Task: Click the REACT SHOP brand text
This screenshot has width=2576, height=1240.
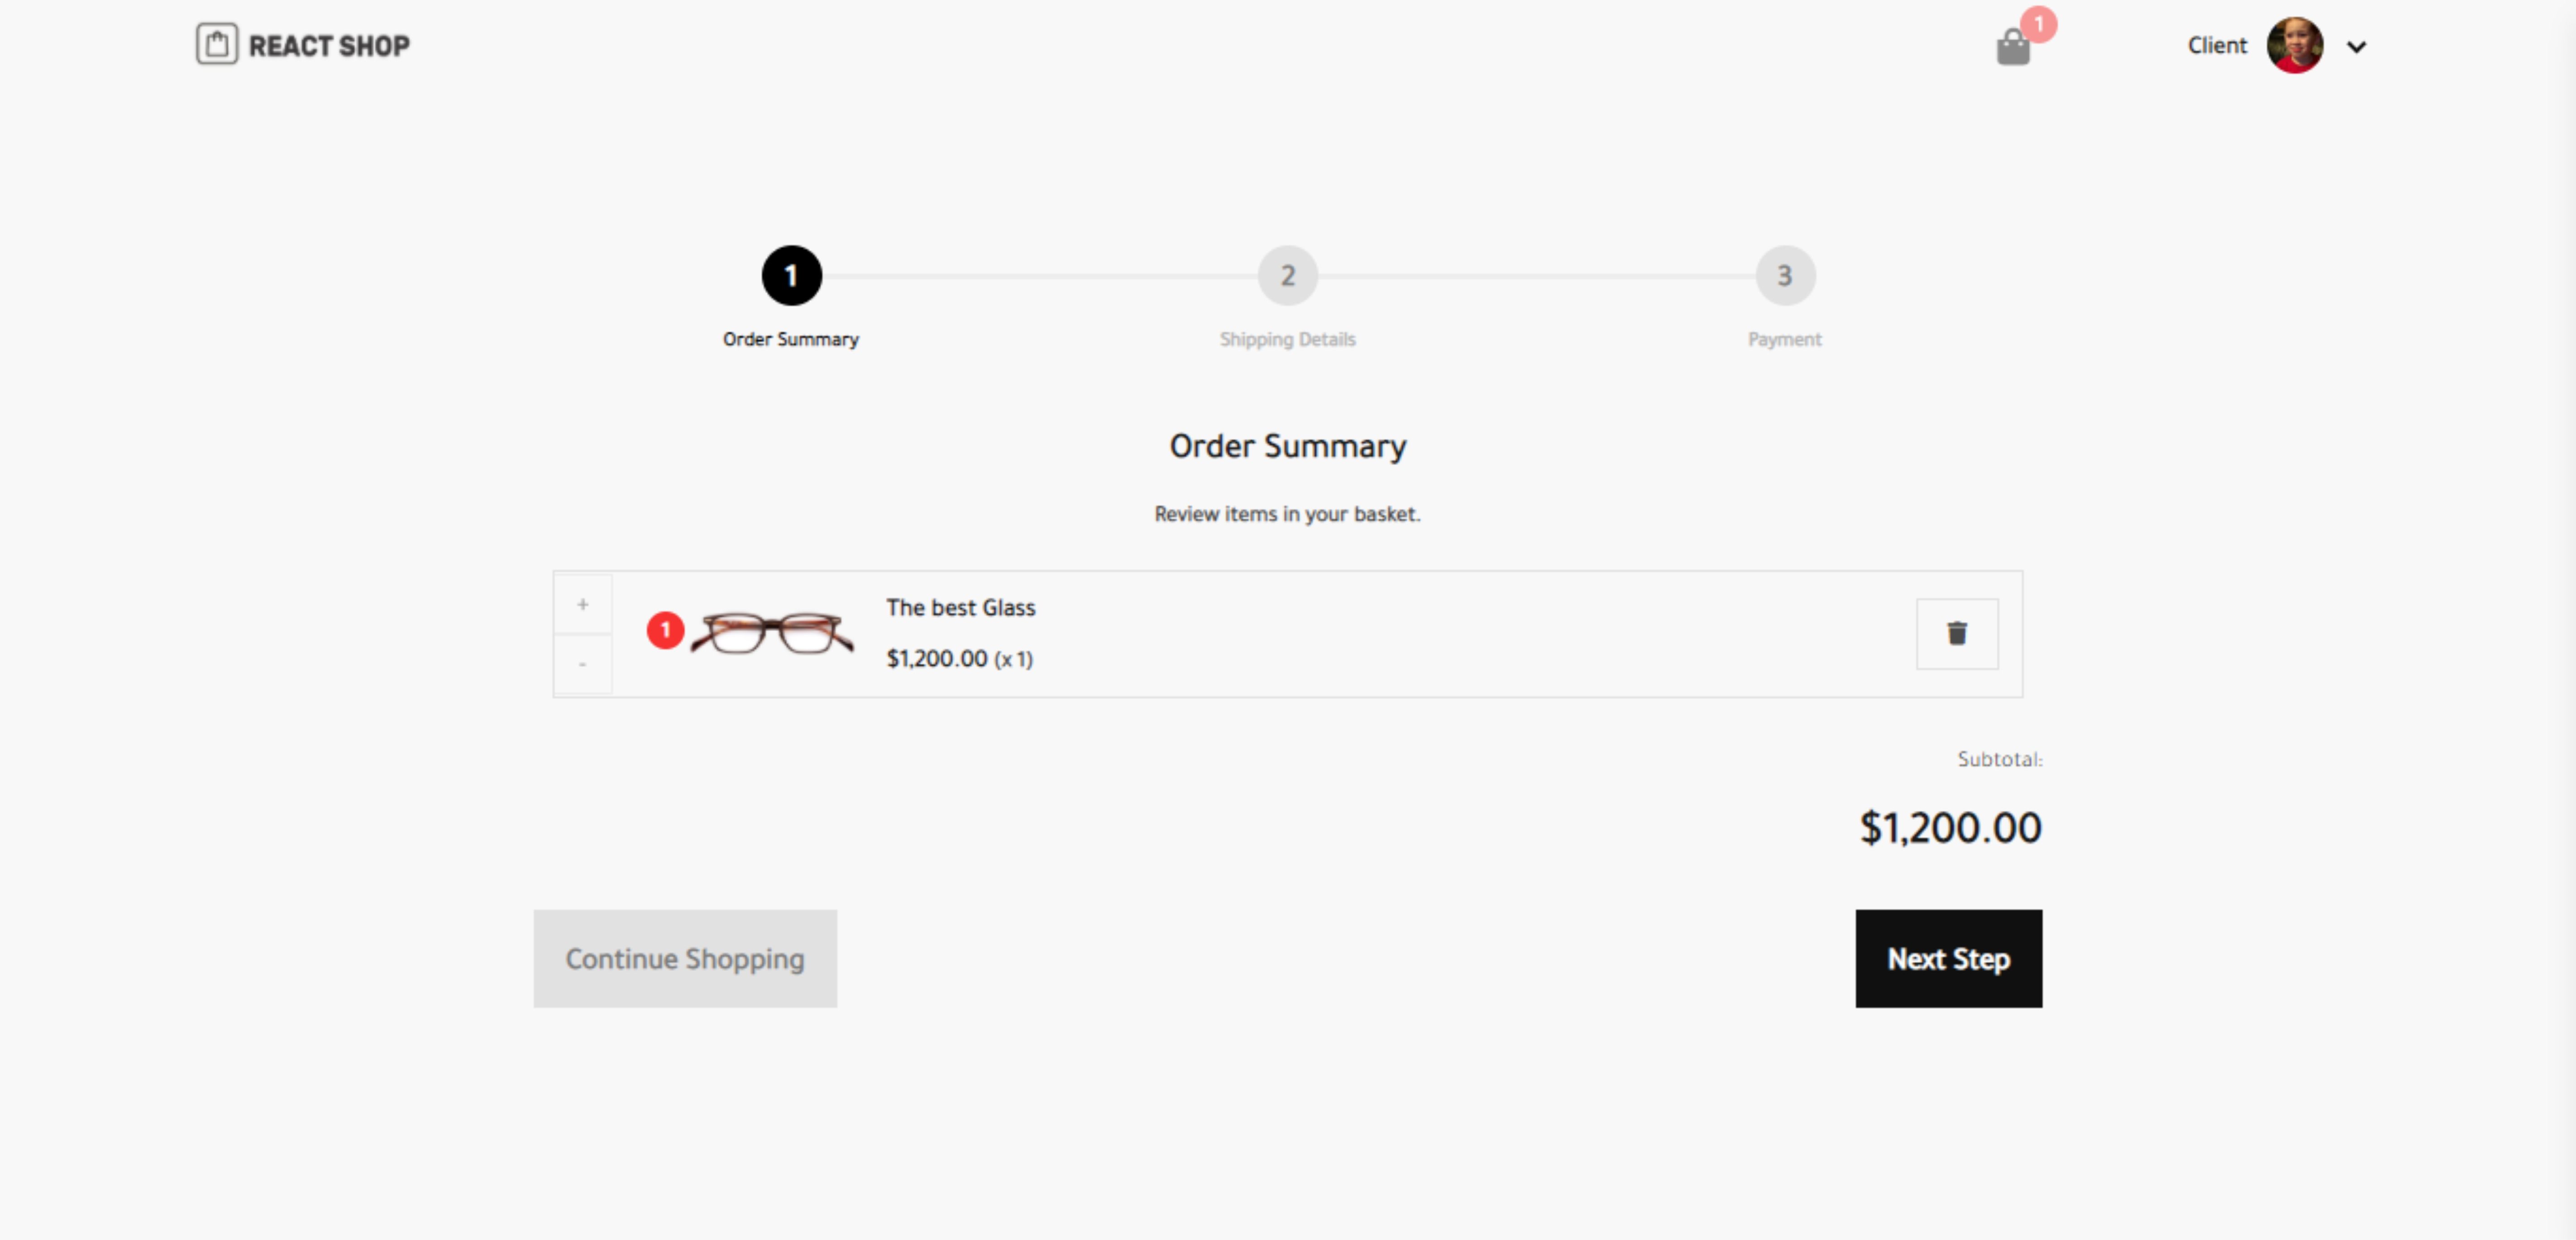Action: pos(329,46)
